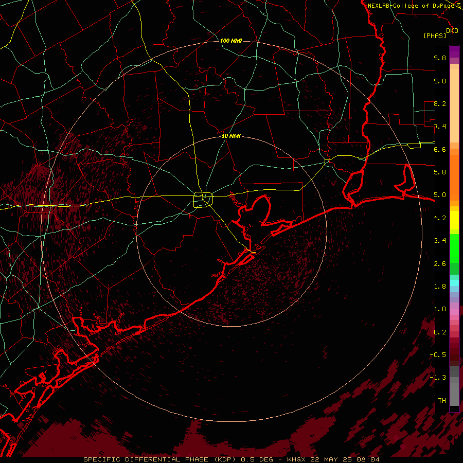The width and height of the screenshot is (463, 463).
Task: Click the 5.8 color scale value
Action: [x=440, y=172]
